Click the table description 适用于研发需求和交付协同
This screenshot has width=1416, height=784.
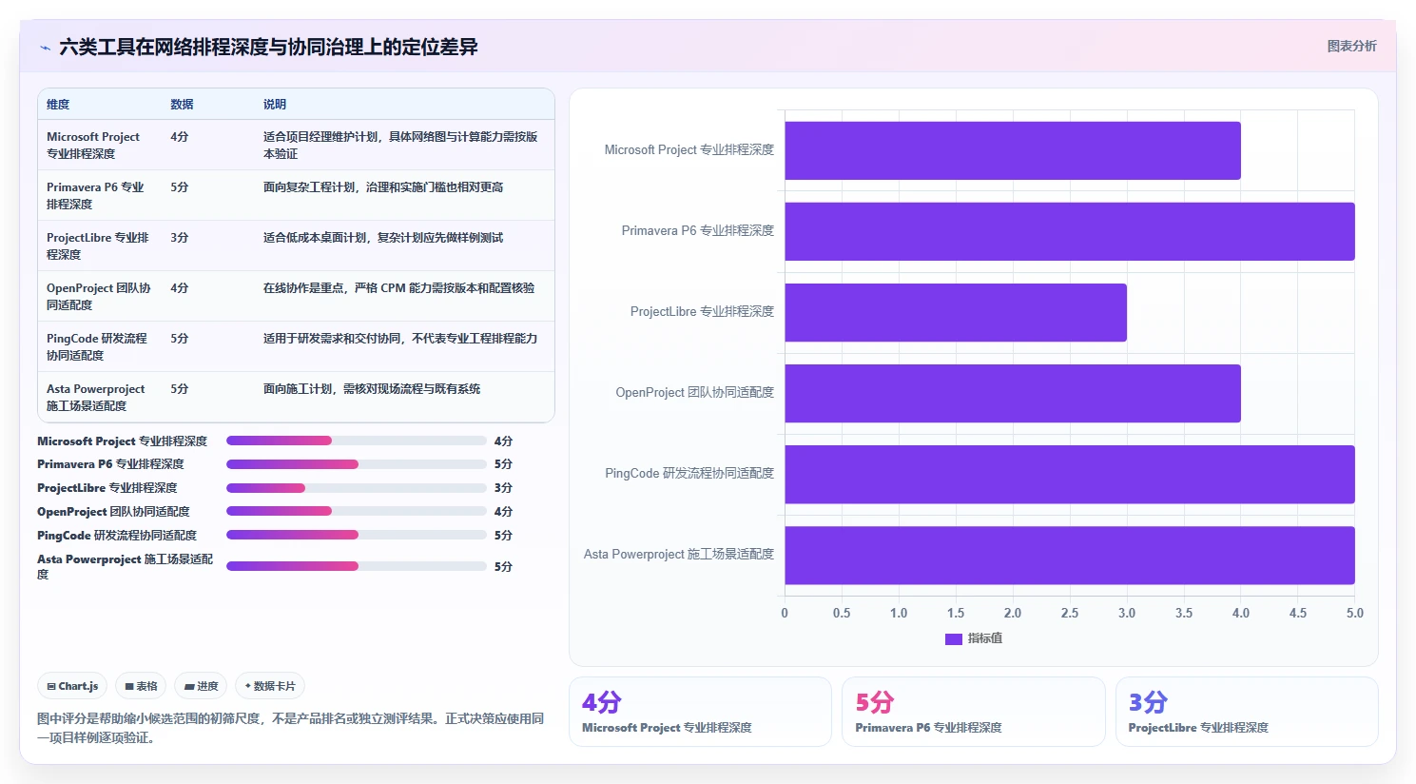click(400, 339)
